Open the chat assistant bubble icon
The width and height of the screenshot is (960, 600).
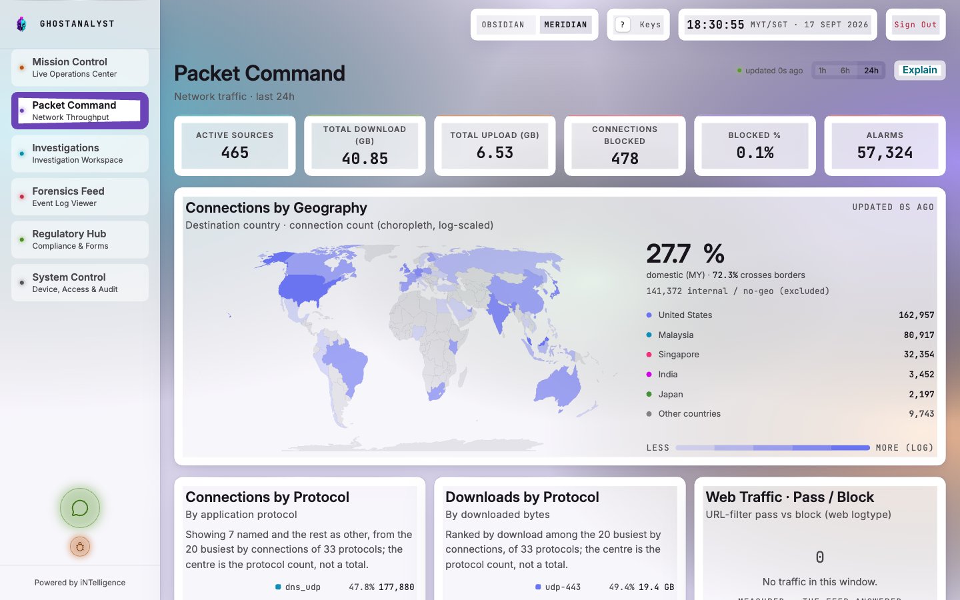pos(80,508)
